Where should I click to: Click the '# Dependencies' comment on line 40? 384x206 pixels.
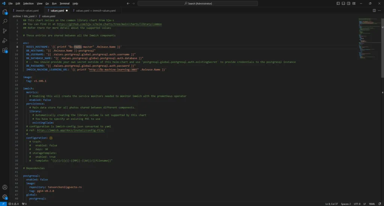(34, 168)
